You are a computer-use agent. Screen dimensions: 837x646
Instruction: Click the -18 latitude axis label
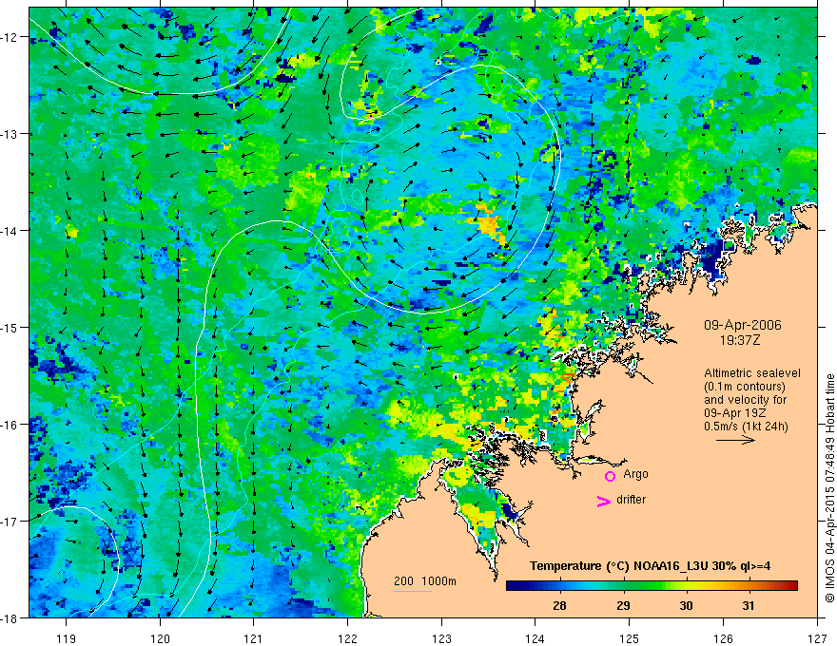(x=10, y=617)
